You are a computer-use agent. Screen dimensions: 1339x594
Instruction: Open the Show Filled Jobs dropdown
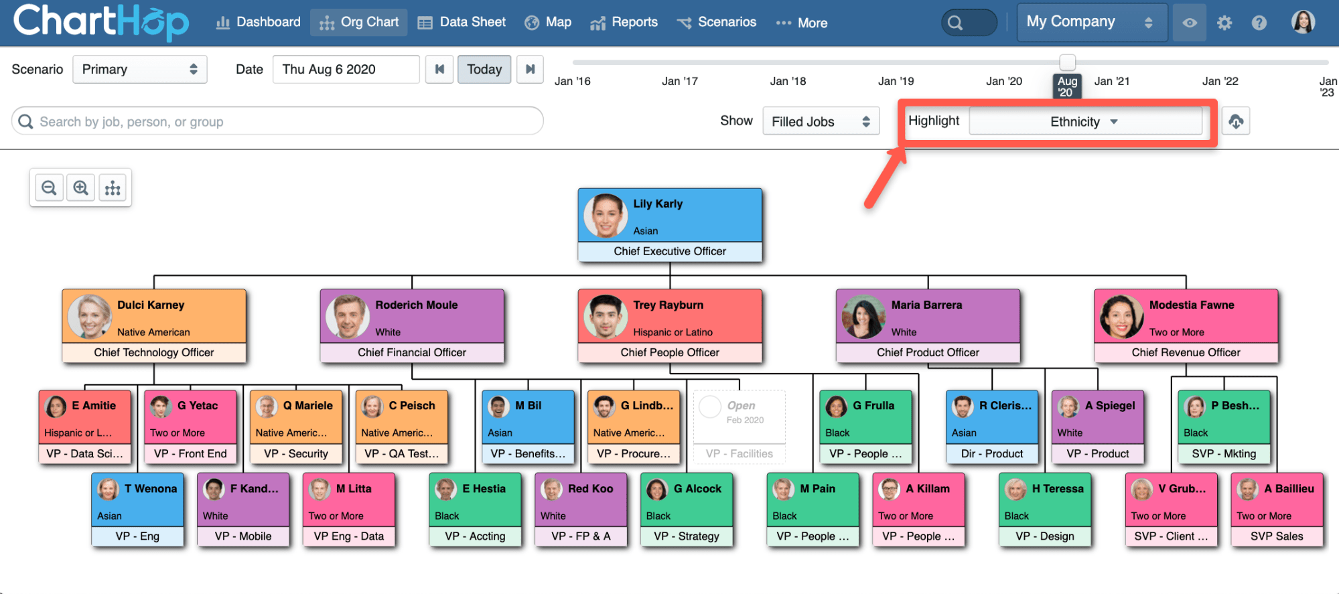tap(821, 121)
